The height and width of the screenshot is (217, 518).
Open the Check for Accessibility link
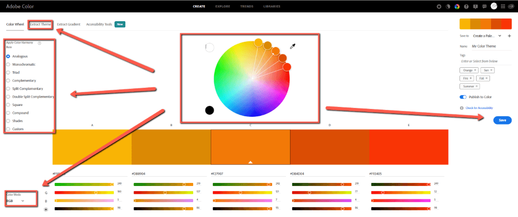coord(479,108)
